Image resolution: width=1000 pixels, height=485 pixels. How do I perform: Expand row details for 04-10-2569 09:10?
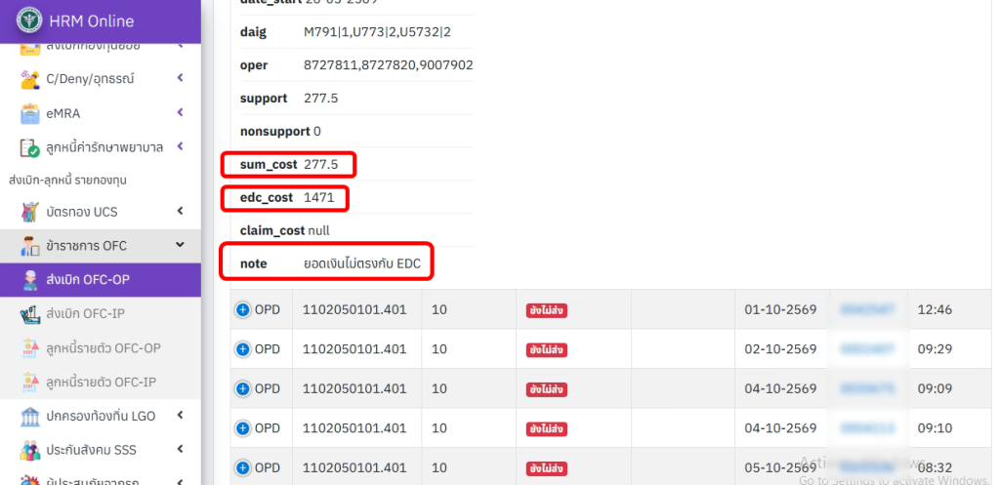(242, 428)
